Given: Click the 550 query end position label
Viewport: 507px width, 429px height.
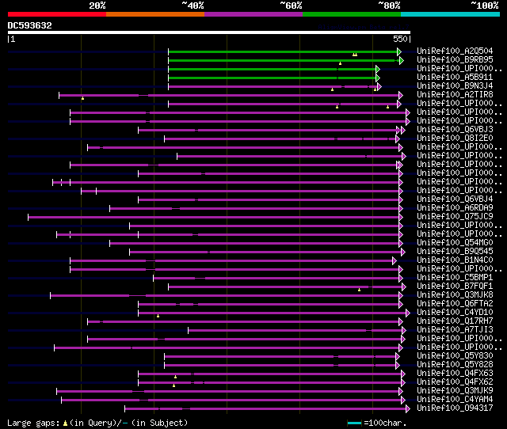Looking at the screenshot, I should (x=400, y=39).
